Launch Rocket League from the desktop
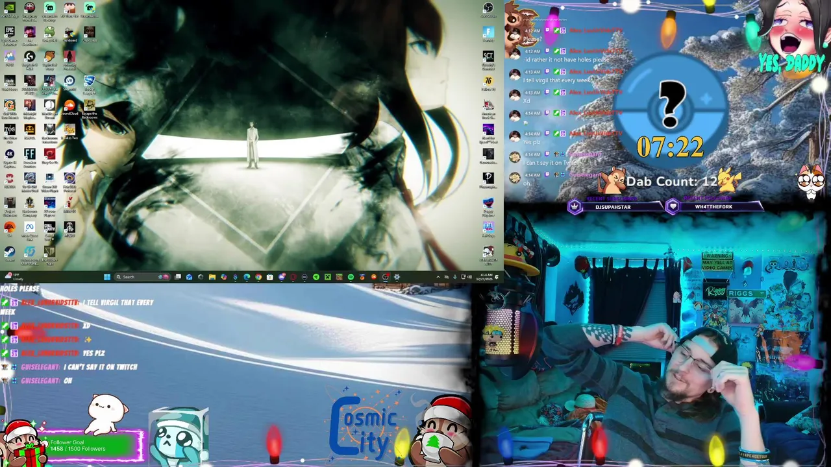The height and width of the screenshot is (467, 831). (90, 84)
